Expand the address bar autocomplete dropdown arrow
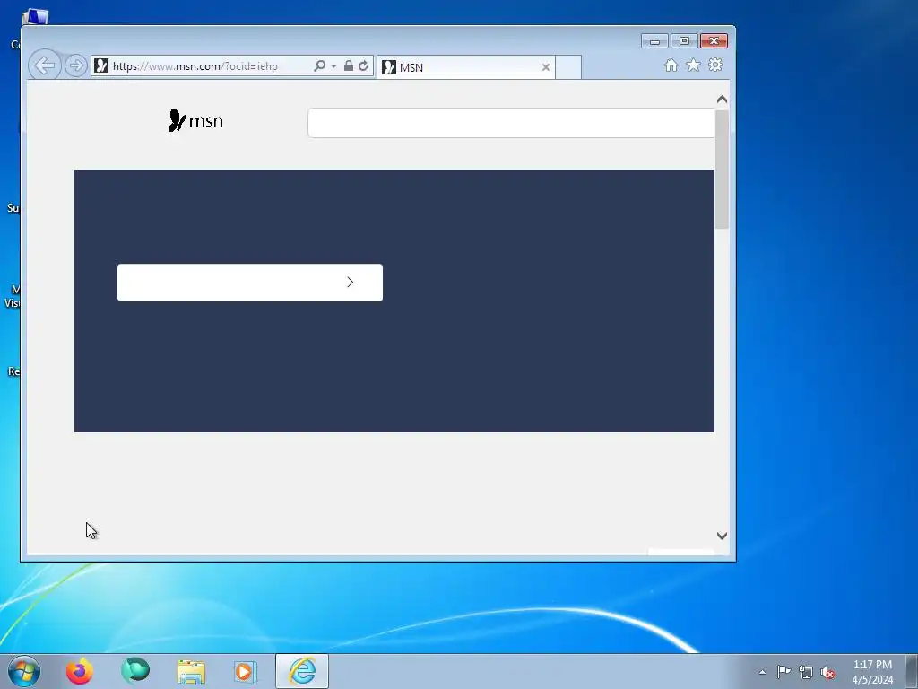 tap(333, 66)
